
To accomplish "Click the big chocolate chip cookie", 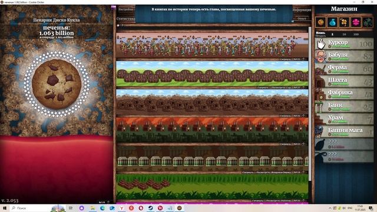I will pyautogui.click(x=57, y=84).
